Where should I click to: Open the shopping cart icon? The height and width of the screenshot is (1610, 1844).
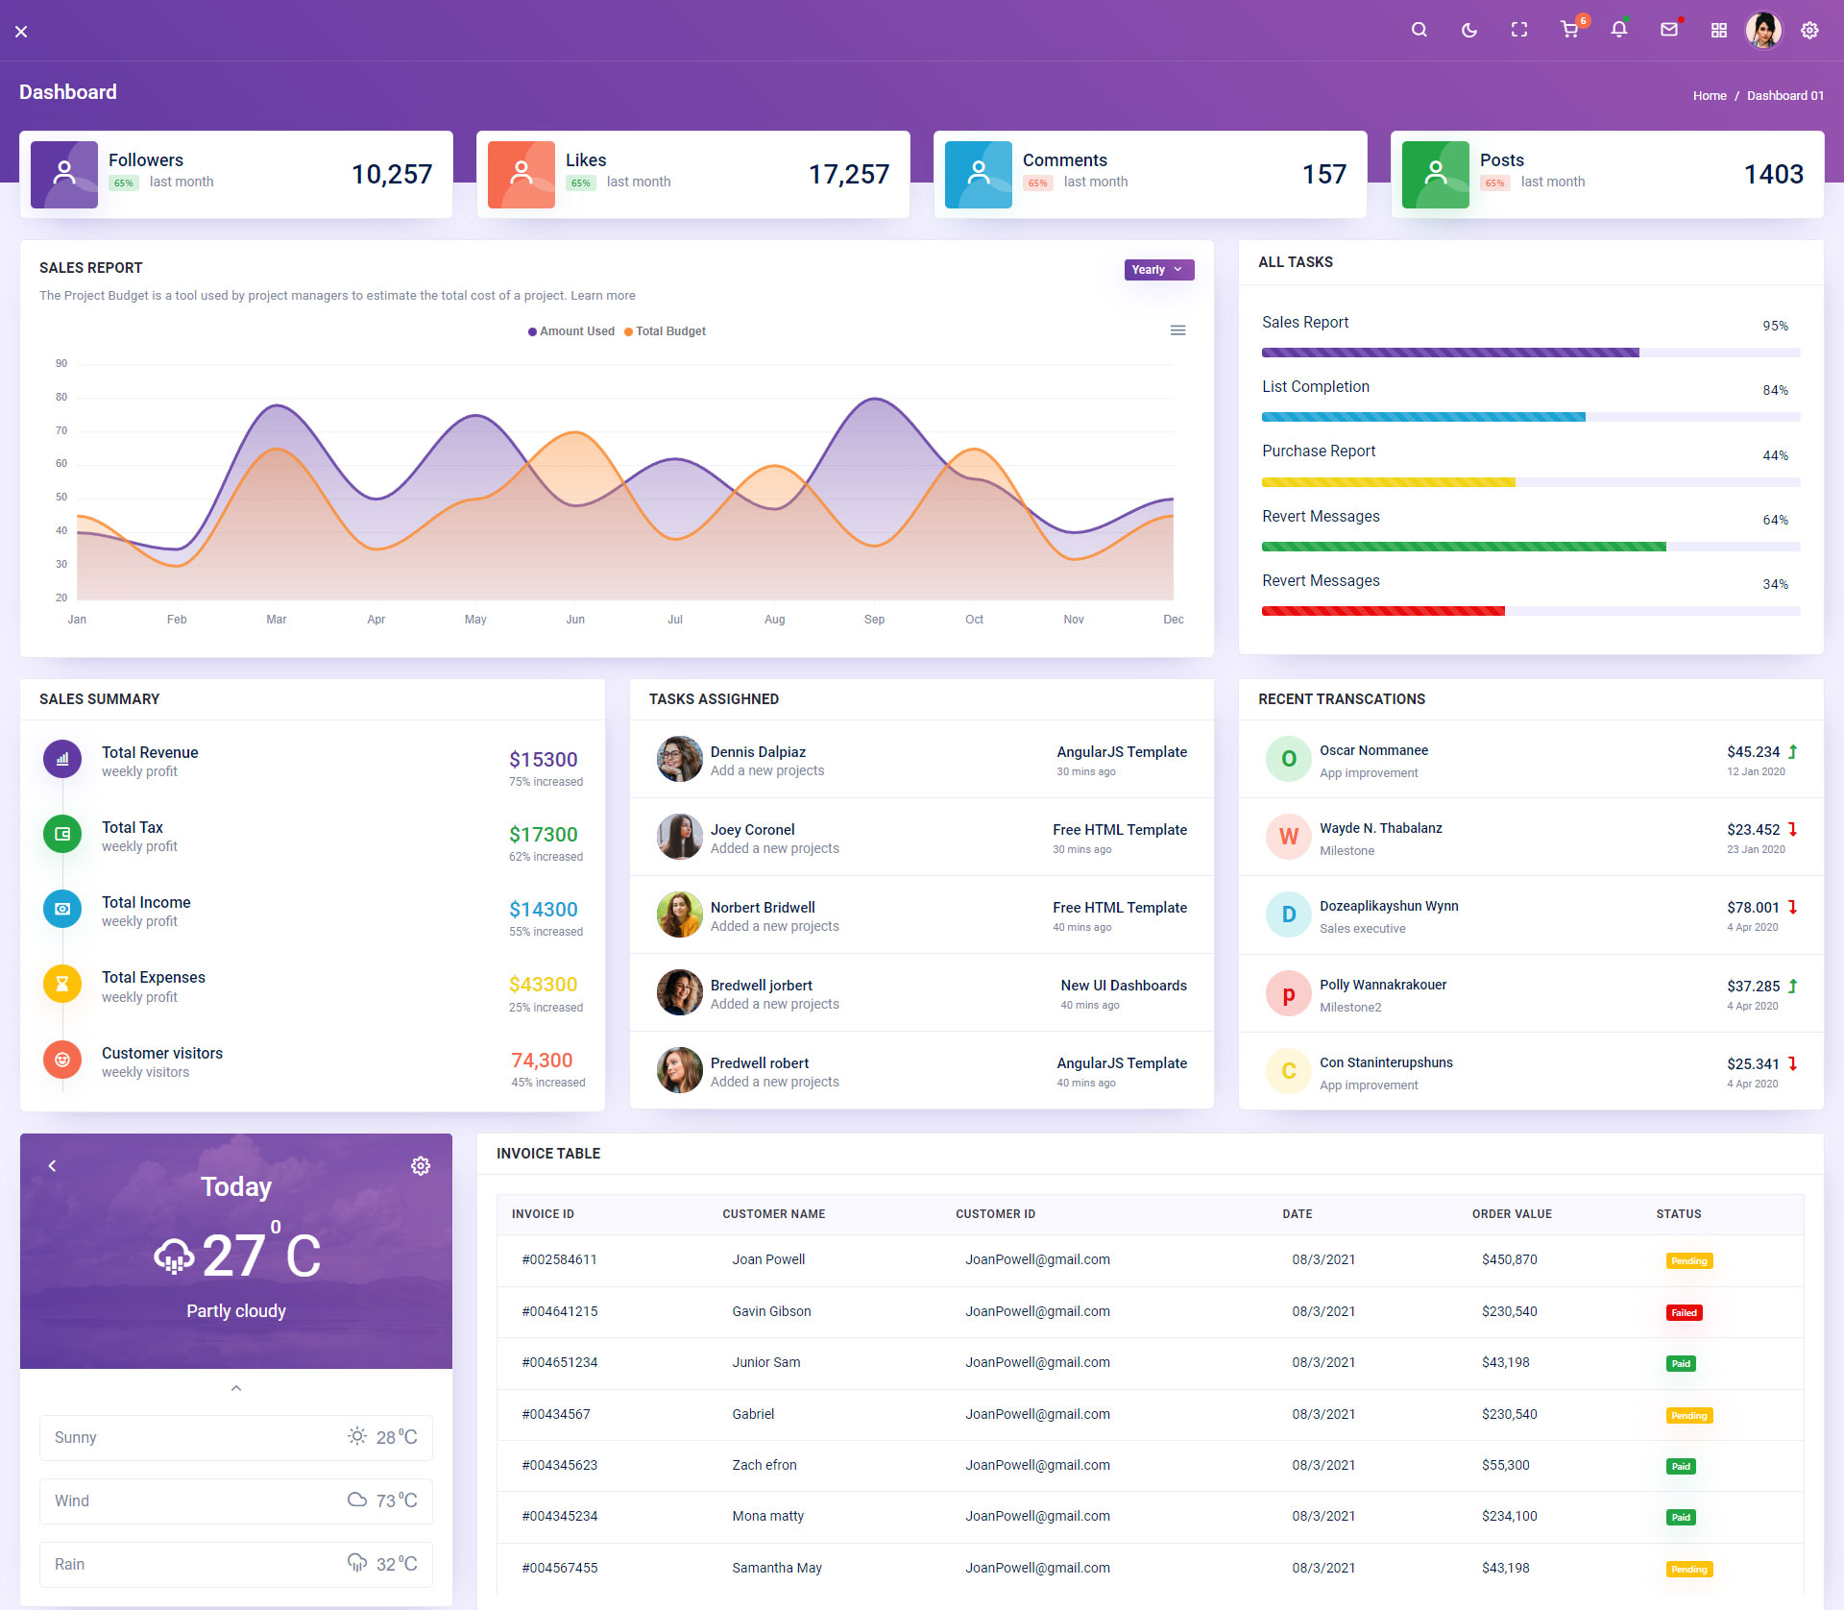[1569, 30]
